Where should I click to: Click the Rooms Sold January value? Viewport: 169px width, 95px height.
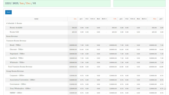74,32
